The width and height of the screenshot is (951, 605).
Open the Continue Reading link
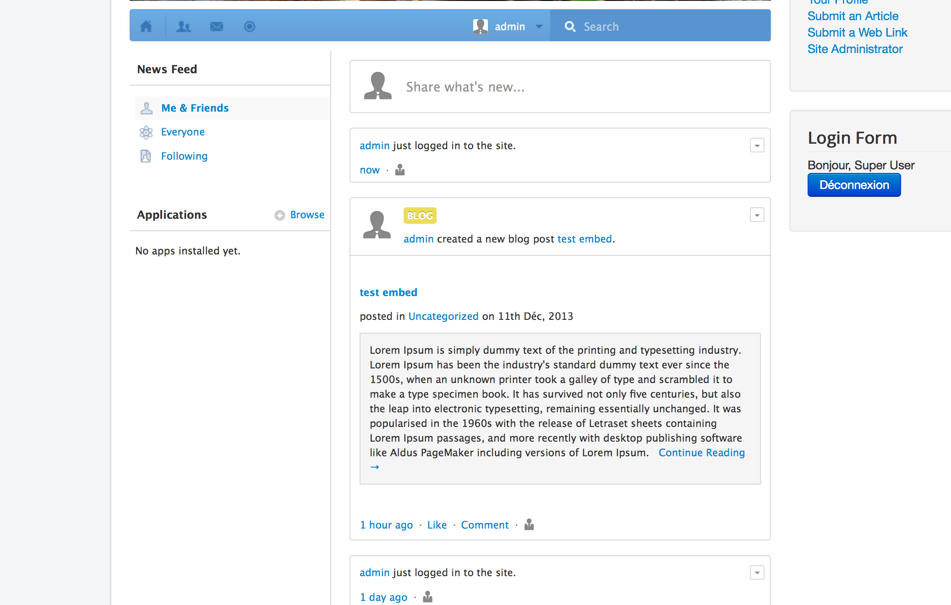coord(701,453)
